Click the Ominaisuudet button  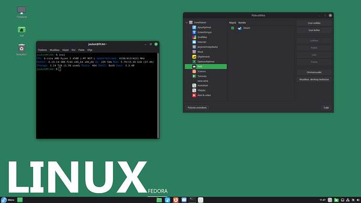click(x=314, y=72)
